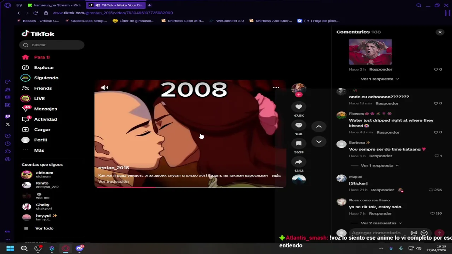
Task: Open LIVE in the sidebar
Action: tap(39, 98)
